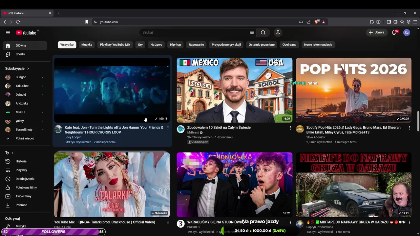
Task: Open Dzinold channel subscription
Action: click(25, 95)
